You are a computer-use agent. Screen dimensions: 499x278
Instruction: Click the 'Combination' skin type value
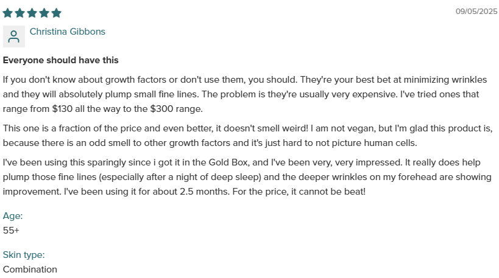[x=30, y=269]
